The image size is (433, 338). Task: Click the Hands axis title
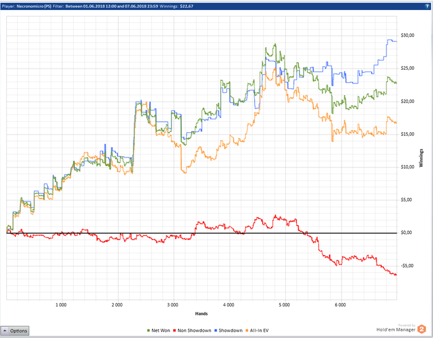[x=201, y=314]
